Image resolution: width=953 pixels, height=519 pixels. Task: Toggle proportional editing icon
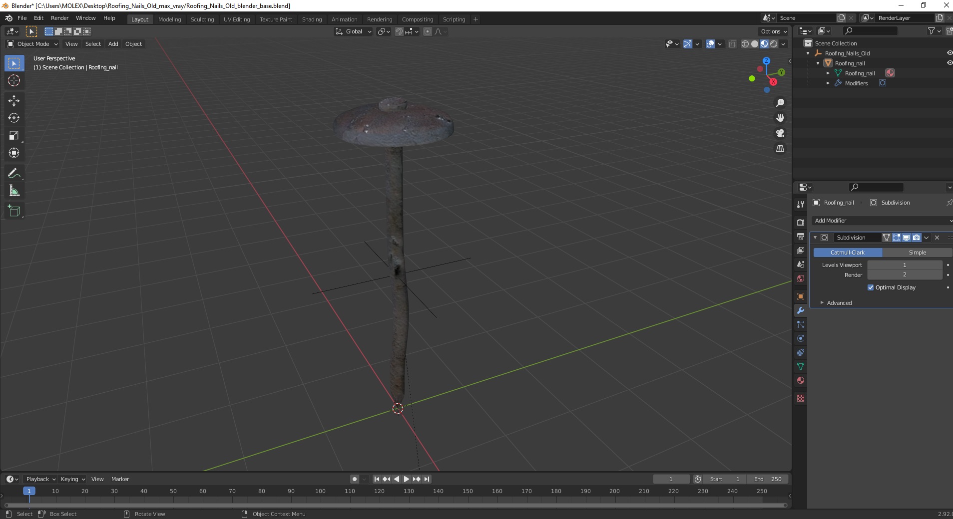click(428, 31)
